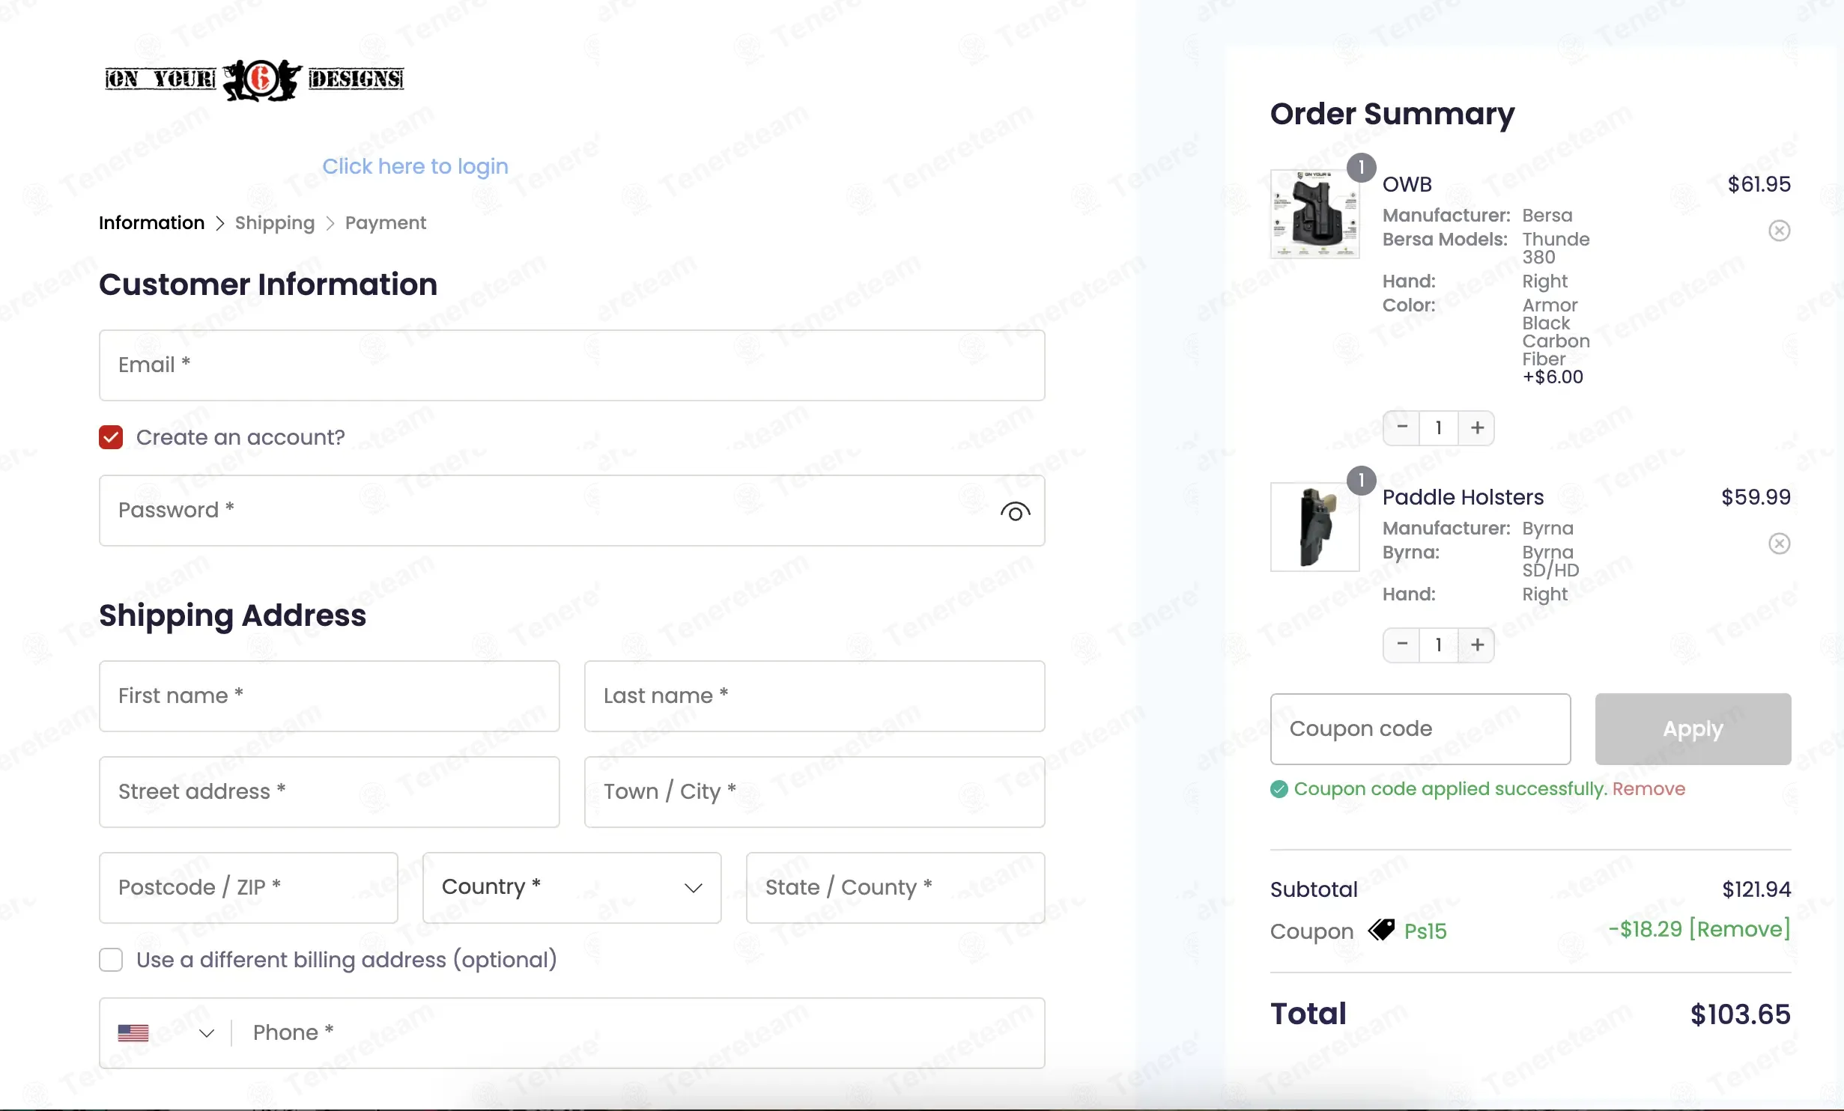1844x1111 pixels.
Task: Go to the Shipping breadcrumb step
Action: click(275, 223)
